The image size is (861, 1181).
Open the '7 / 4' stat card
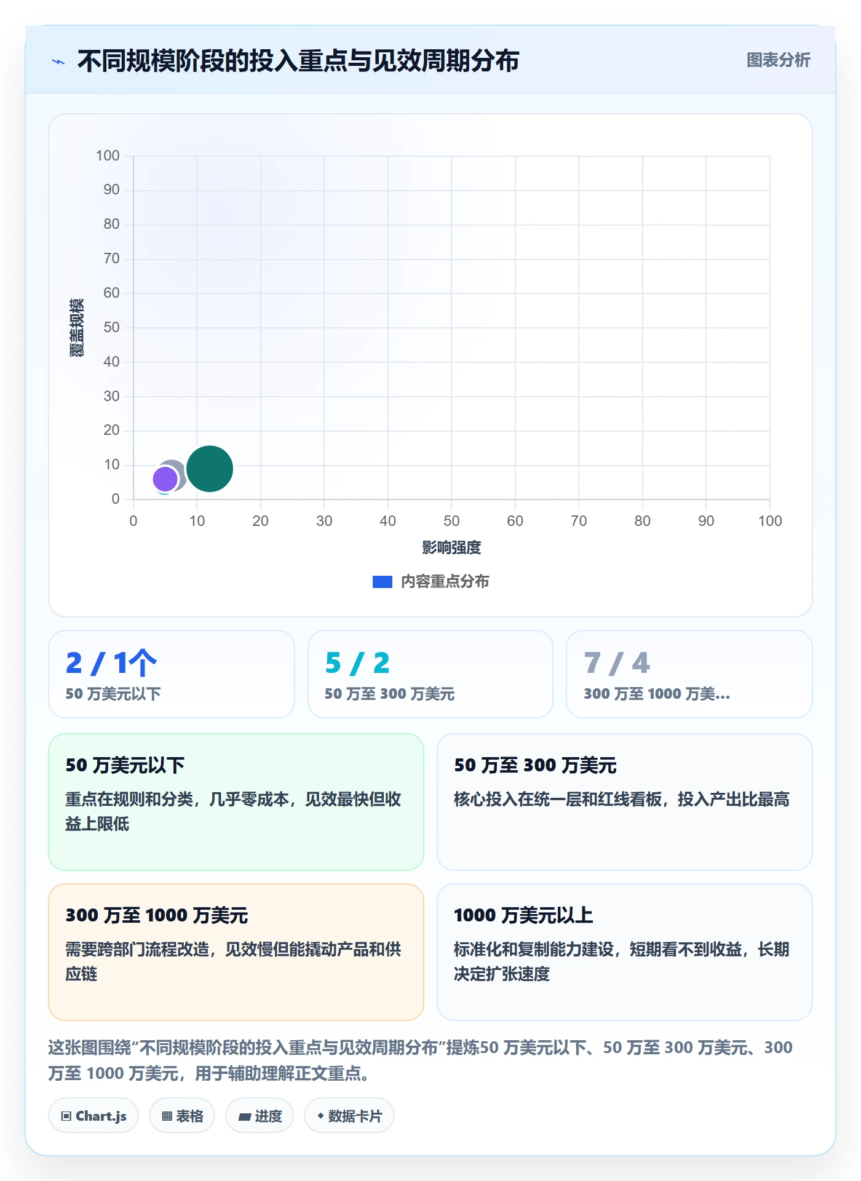tap(689, 674)
